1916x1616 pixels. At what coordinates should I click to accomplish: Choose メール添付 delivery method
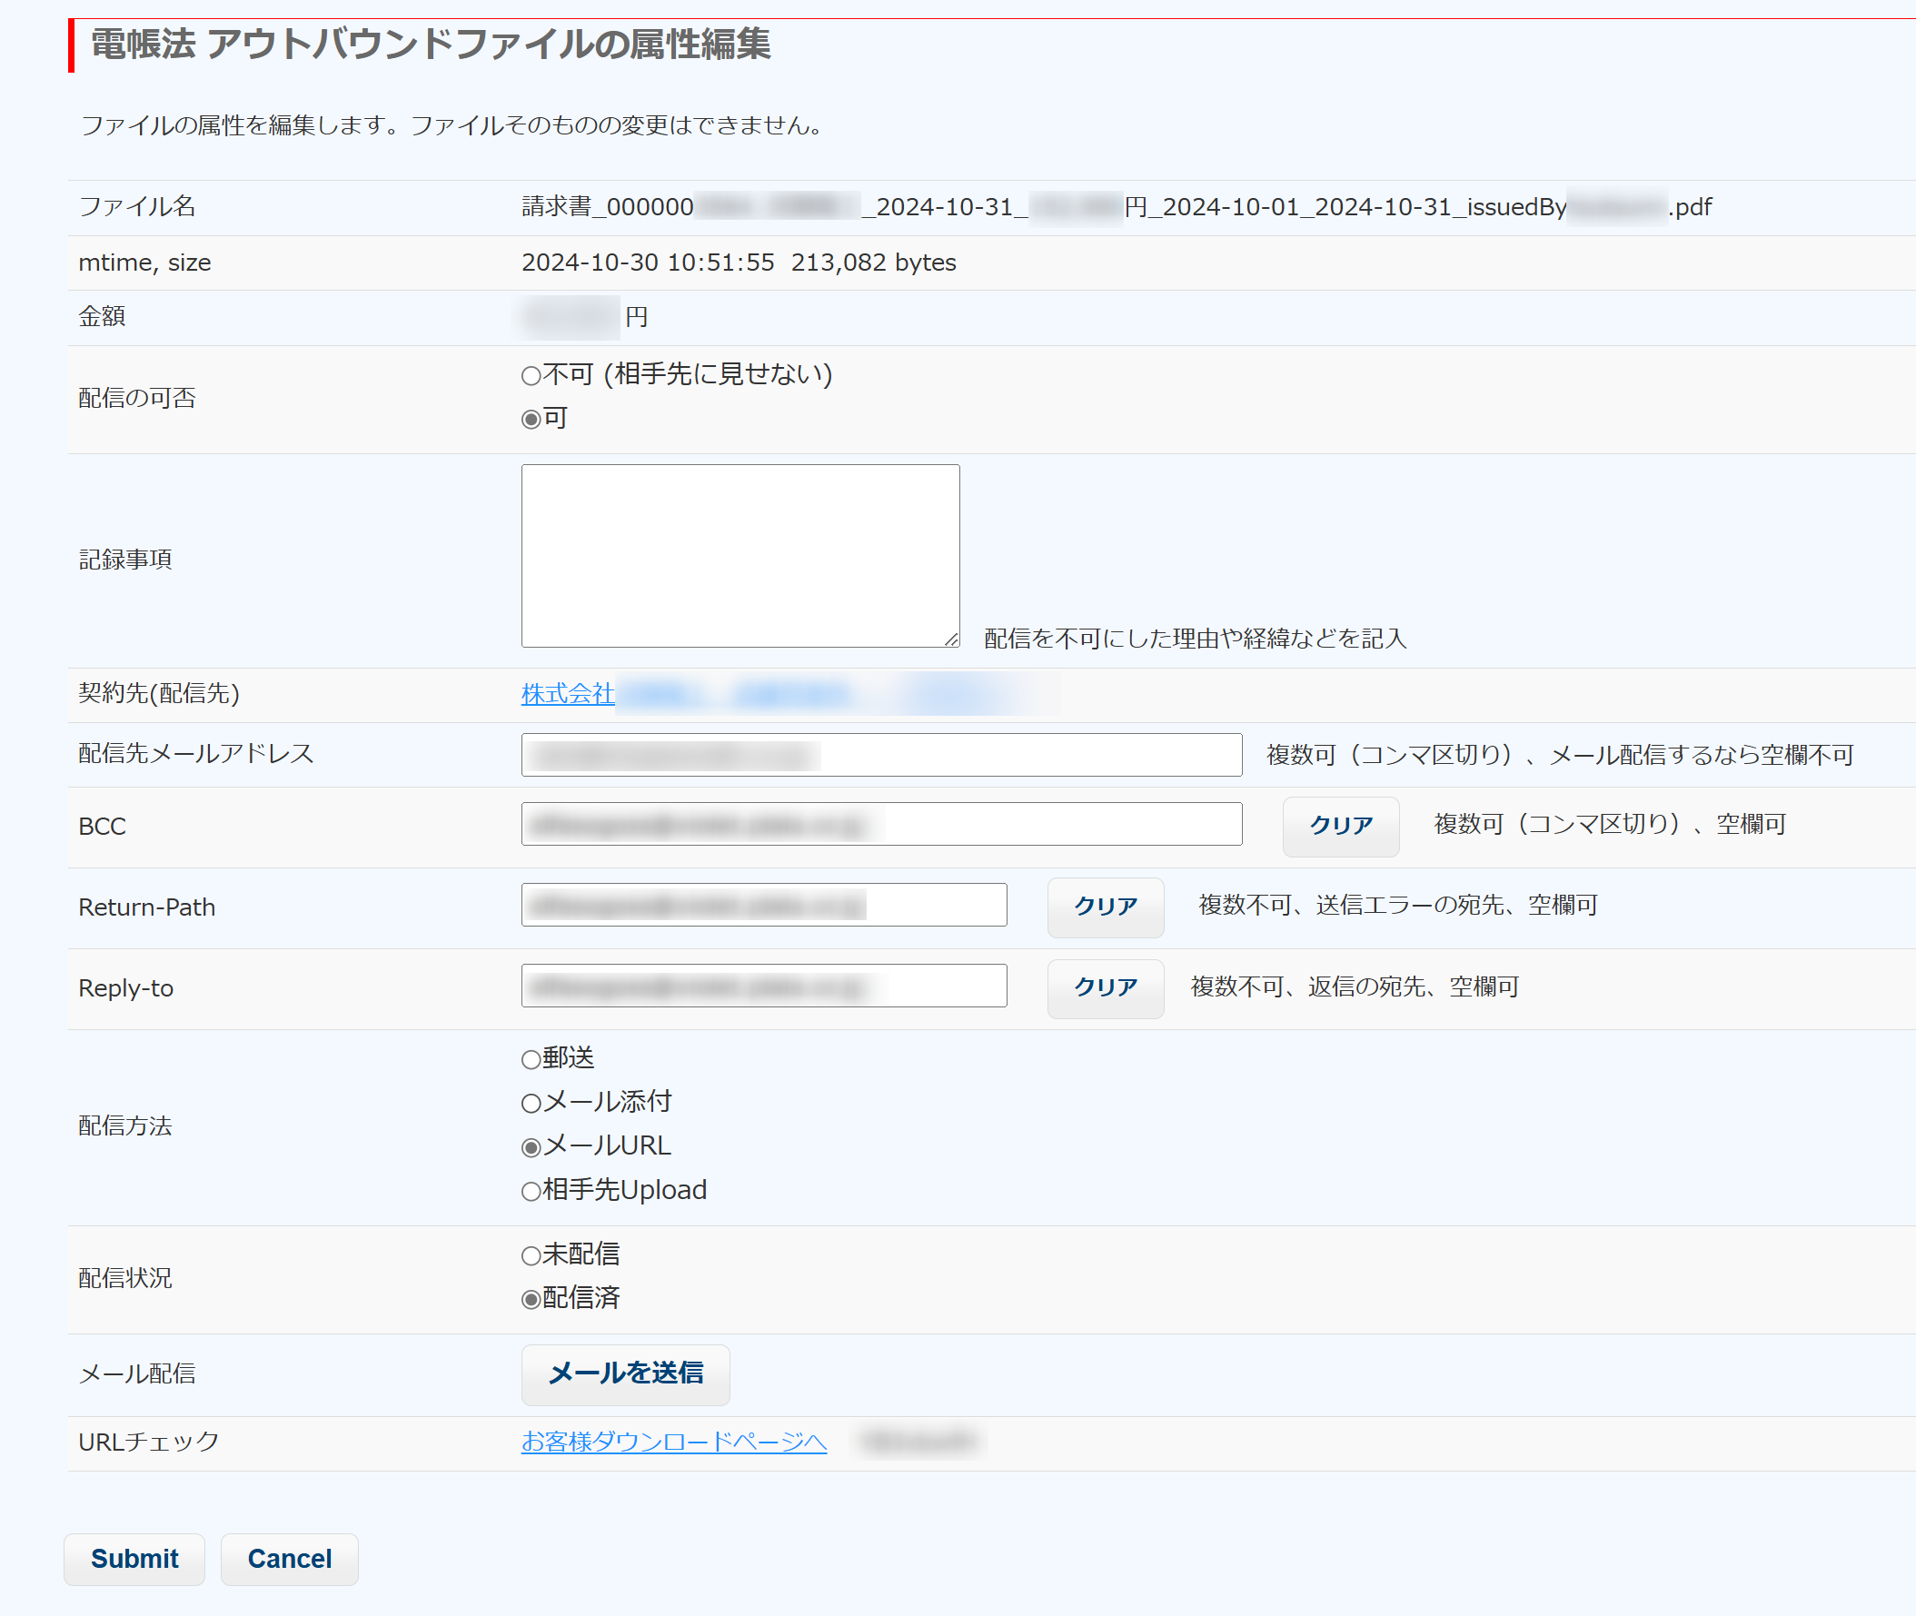click(531, 1104)
